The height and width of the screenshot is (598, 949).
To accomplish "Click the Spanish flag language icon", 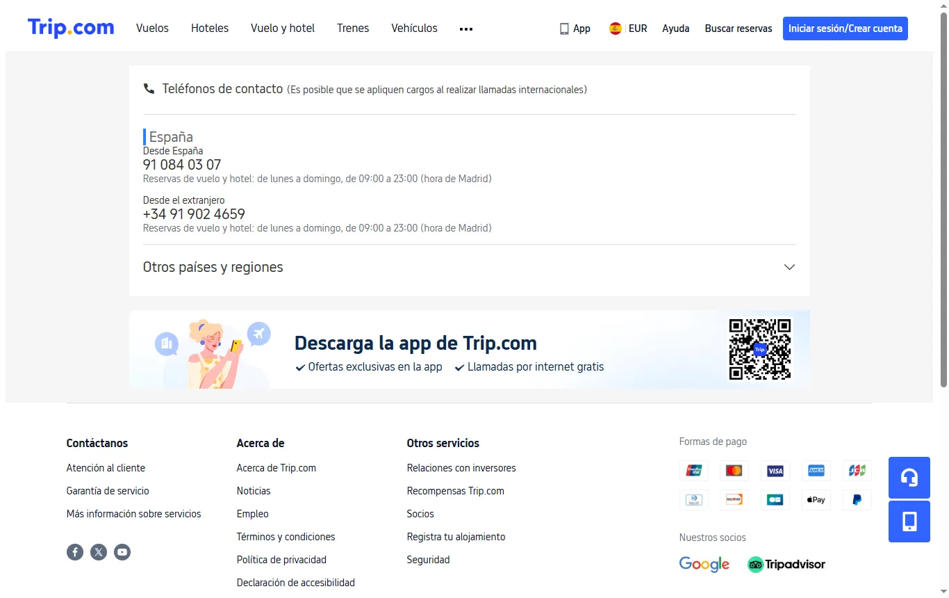I will click(616, 29).
